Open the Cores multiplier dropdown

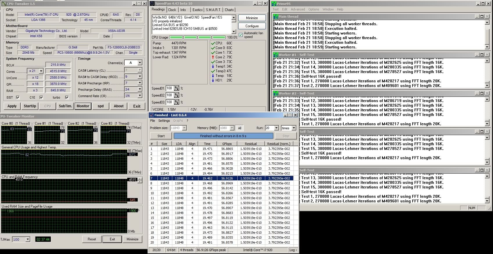(x=41, y=71)
